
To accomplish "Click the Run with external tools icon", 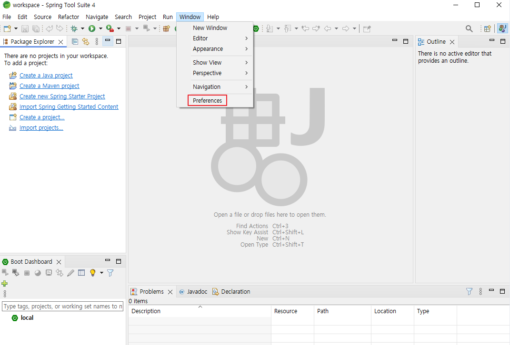I will pos(110,29).
